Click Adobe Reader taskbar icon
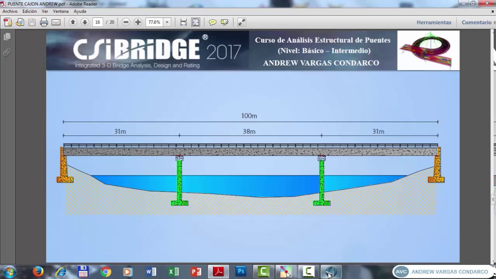The height and width of the screenshot is (279, 496). [x=219, y=272]
